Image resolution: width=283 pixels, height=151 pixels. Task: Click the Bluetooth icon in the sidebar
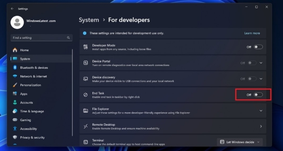pyautogui.click(x=15, y=68)
